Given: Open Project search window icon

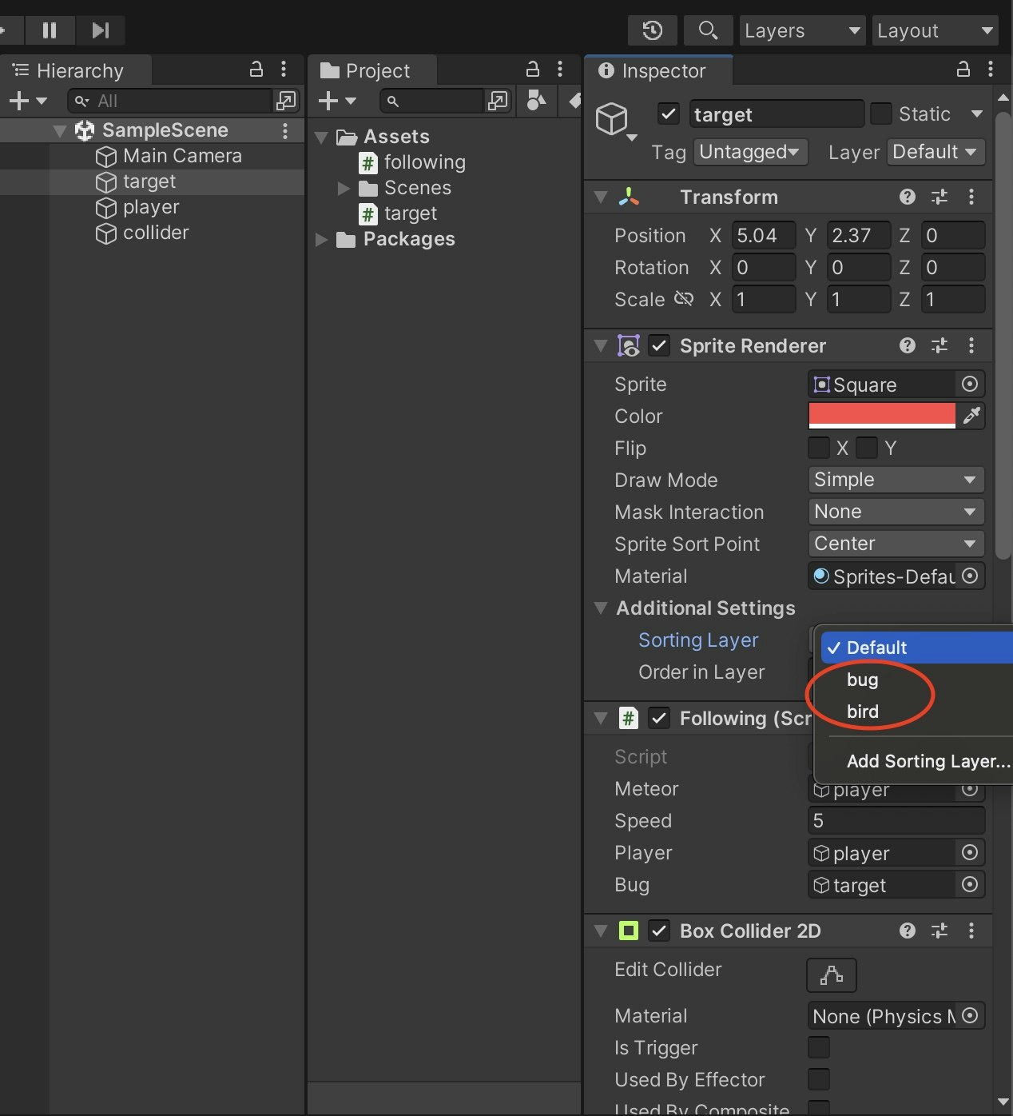Looking at the screenshot, I should click(x=498, y=101).
